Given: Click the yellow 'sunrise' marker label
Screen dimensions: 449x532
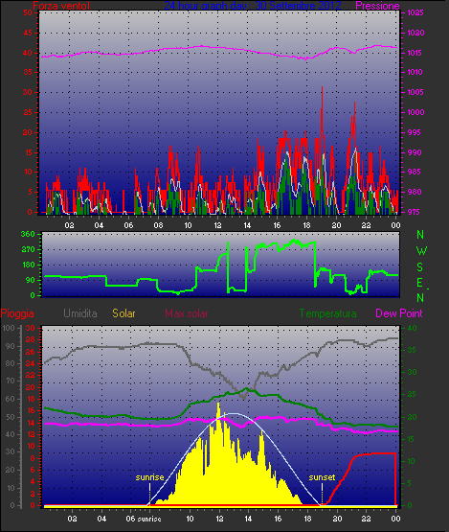Looking at the screenshot, I should (x=149, y=477).
